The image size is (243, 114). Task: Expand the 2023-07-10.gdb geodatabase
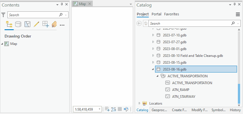[153, 35]
